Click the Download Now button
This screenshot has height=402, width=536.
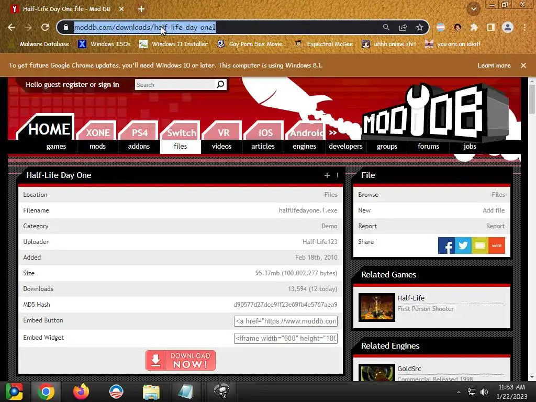pyautogui.click(x=181, y=360)
